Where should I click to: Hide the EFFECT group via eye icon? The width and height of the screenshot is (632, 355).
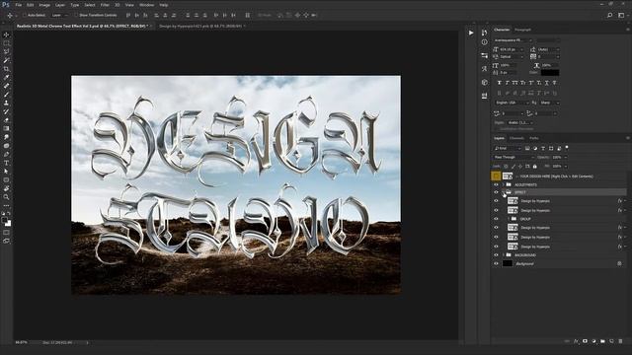tap(496, 192)
